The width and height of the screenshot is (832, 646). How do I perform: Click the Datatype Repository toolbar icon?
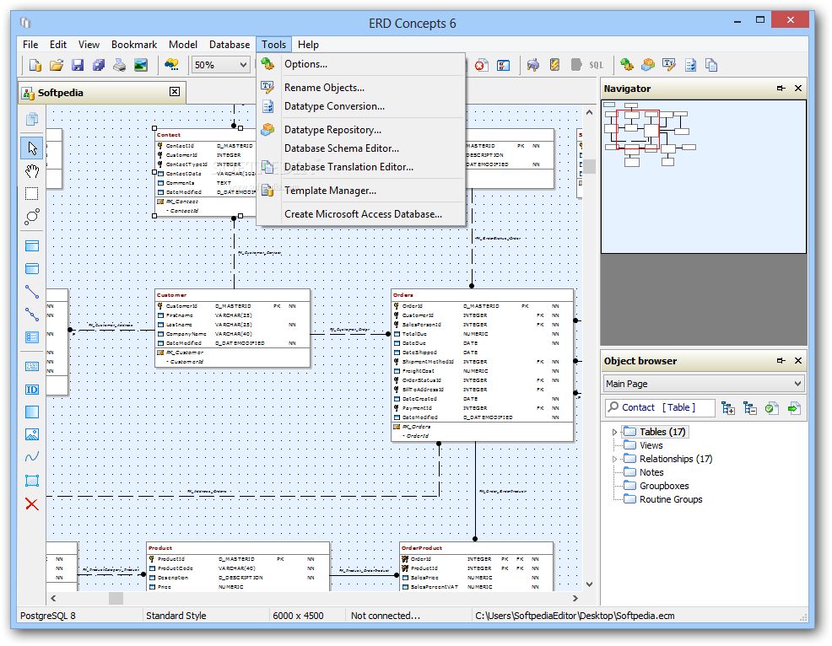coord(648,65)
